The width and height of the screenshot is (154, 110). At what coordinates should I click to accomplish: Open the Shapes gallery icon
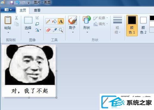[87, 20]
